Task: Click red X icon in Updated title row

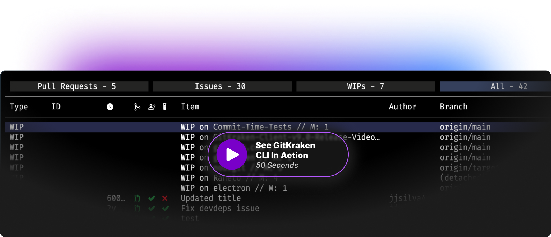Action: (x=165, y=198)
